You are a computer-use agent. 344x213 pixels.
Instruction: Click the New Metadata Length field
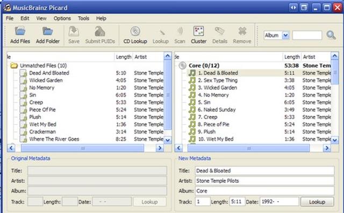pyautogui.click(x=238, y=202)
